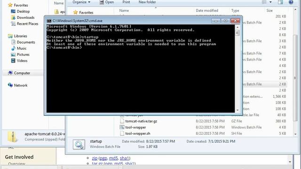
Task: Click the tool-wrapper.sh file icon
Action: tap(122, 133)
